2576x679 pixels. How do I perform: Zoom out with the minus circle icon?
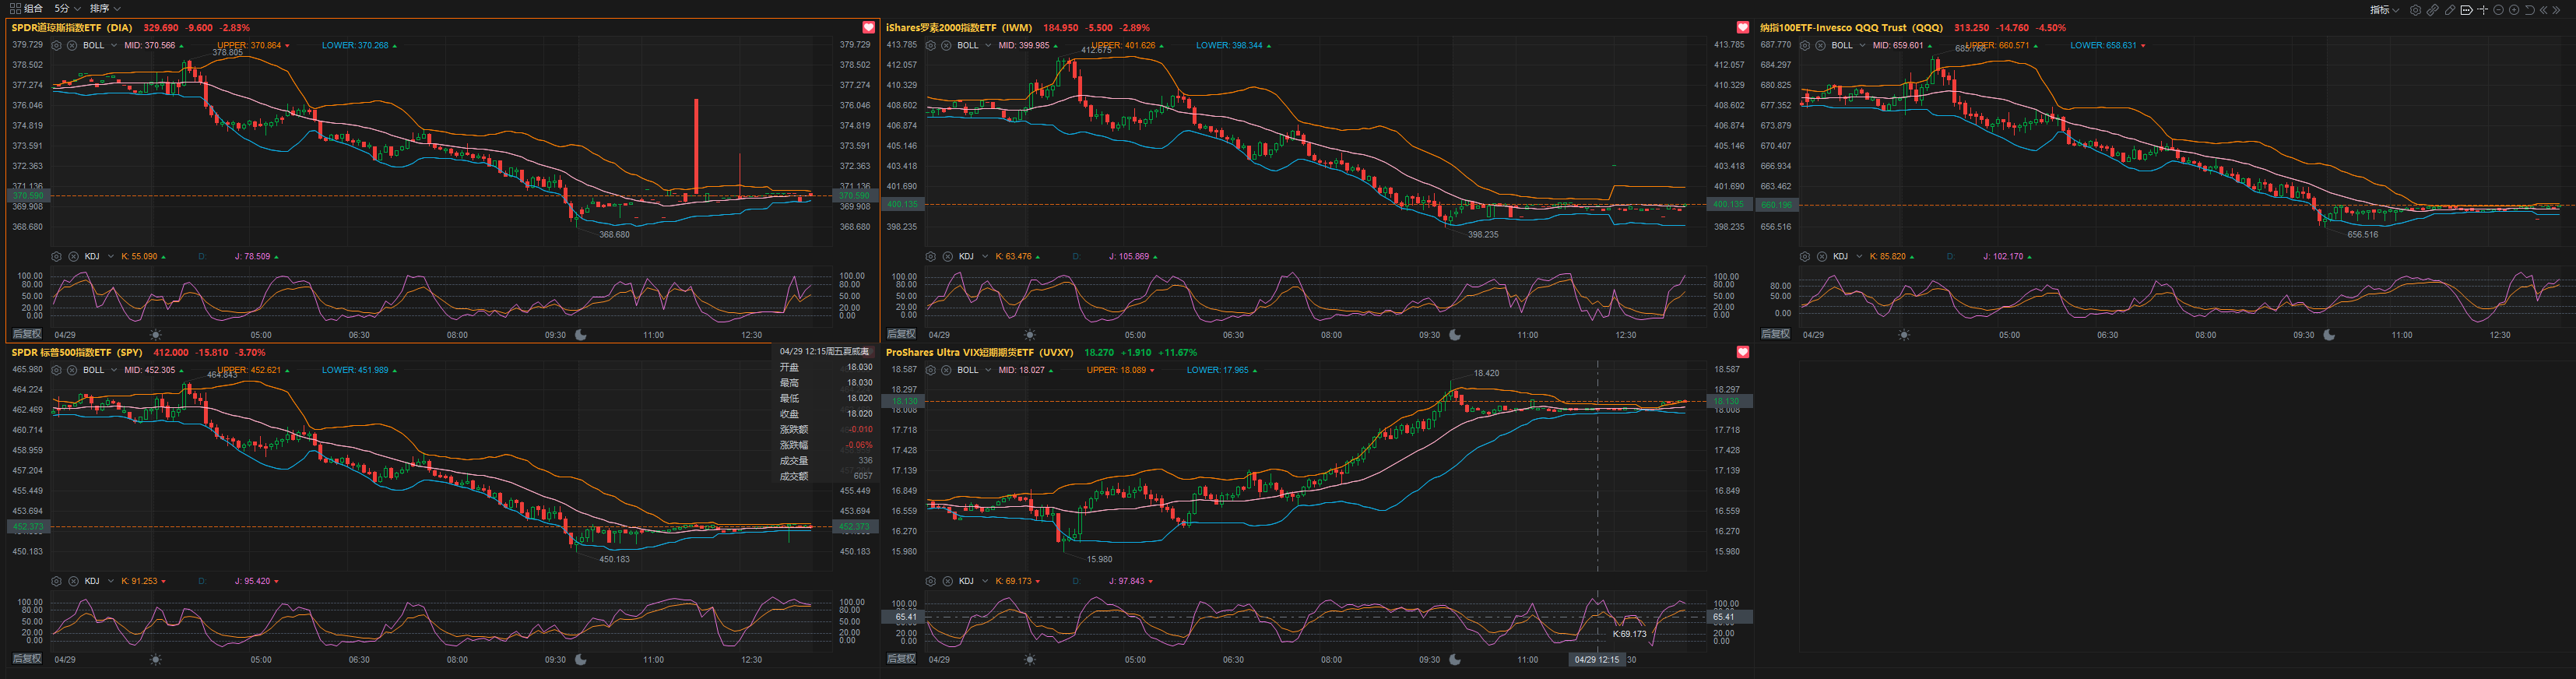click(x=2498, y=10)
